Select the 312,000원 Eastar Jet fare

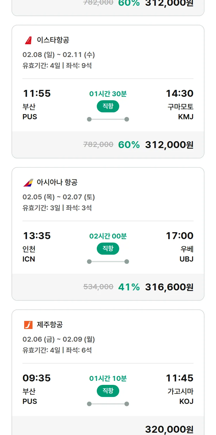pos(169,145)
